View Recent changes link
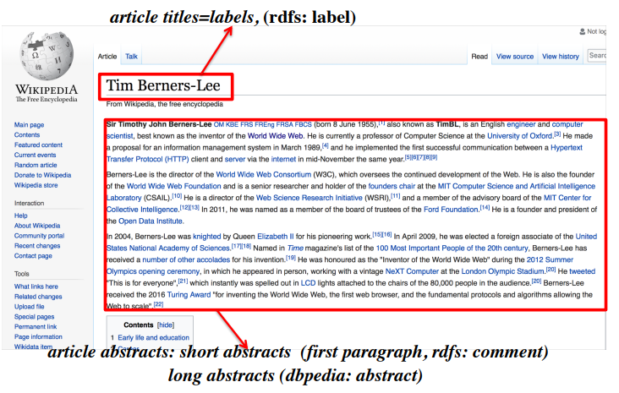 pyautogui.click(x=37, y=246)
